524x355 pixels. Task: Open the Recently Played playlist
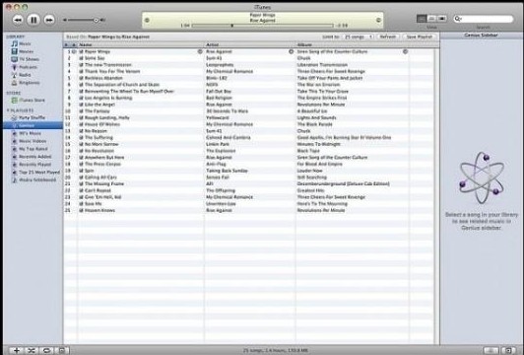pyautogui.click(x=32, y=165)
